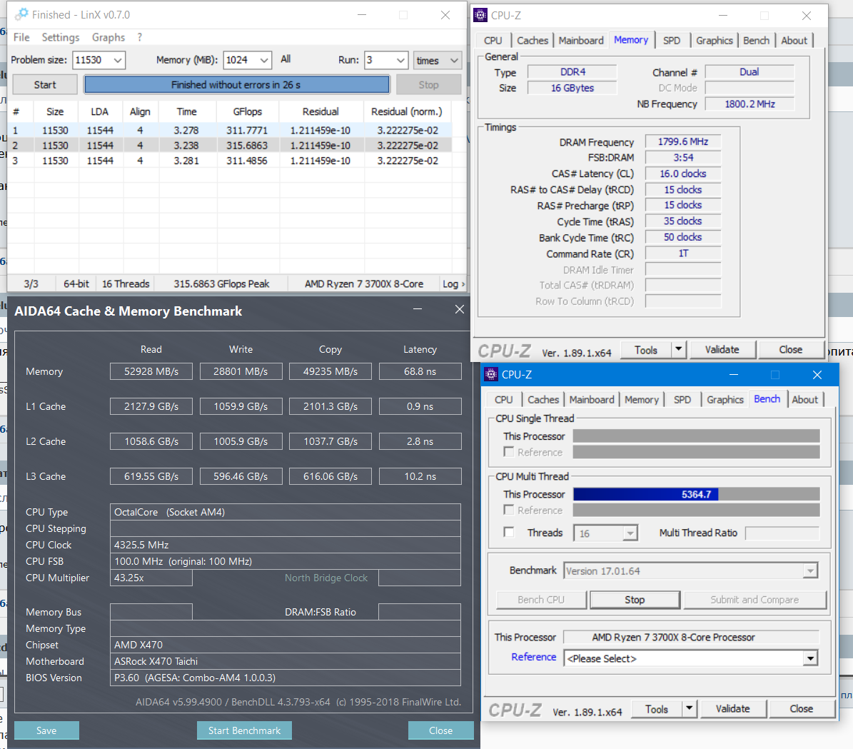The width and height of the screenshot is (853, 749).
Task: Open Graphics tab in upper CPU-Z window
Action: 715,40
